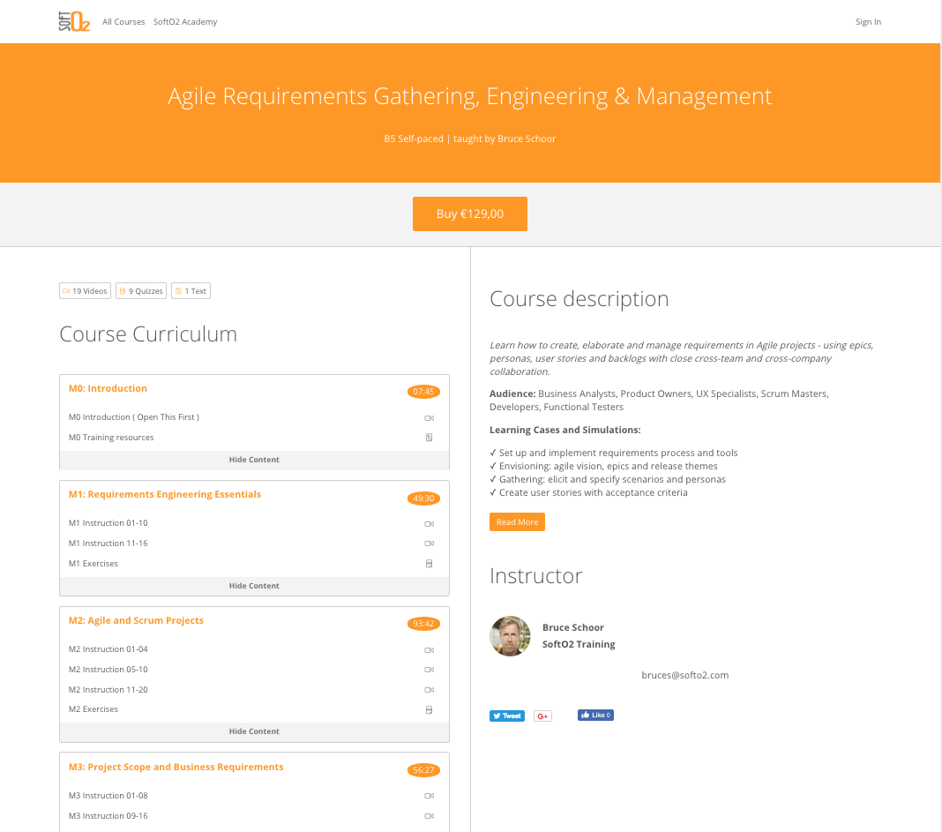
Task: Click the 56:27 duration badge
Action: [x=423, y=770]
